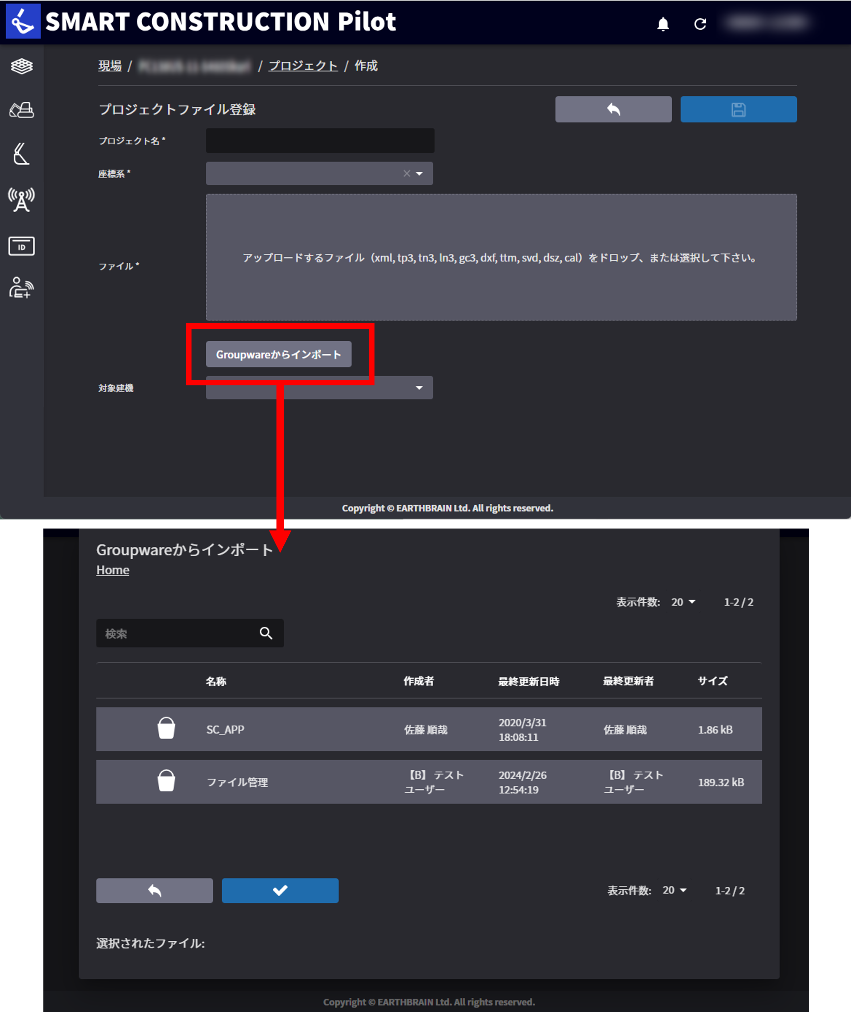The height and width of the screenshot is (1012, 851).
Task: Confirm file selection with the checkmark button
Action: pyautogui.click(x=280, y=890)
